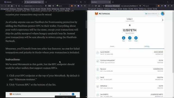The image size is (174, 98).
Task: Open new tab in left browser
Action: [x=46, y=2]
